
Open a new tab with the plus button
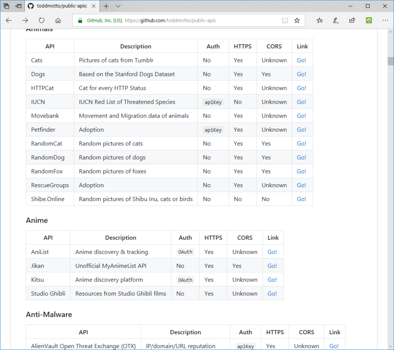106,6
